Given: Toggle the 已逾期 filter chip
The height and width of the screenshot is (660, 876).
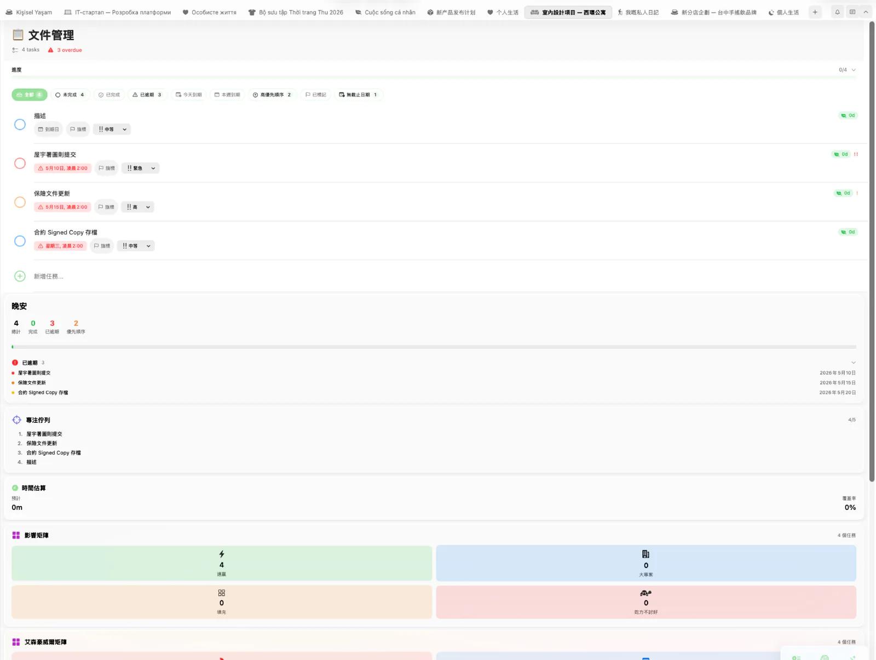Looking at the screenshot, I should (x=147, y=95).
